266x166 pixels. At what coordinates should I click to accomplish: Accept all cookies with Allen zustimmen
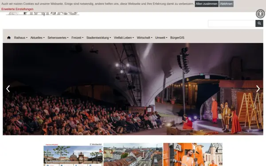(x=207, y=4)
